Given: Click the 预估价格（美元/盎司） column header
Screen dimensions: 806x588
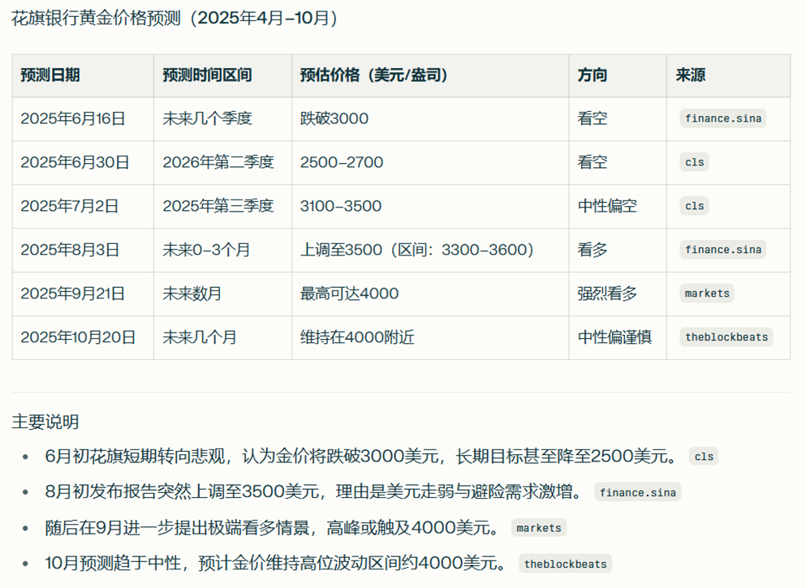Looking at the screenshot, I should (x=374, y=75).
